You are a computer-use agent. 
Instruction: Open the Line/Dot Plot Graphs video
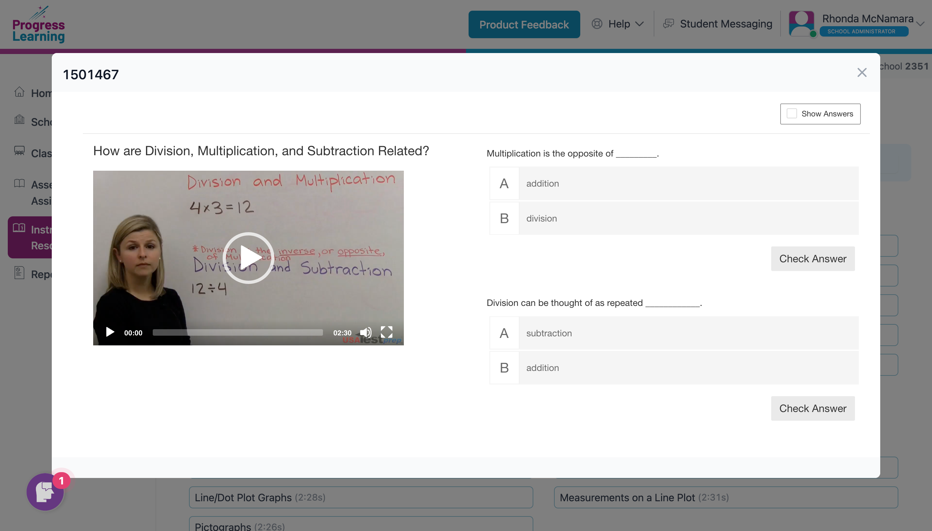click(x=361, y=497)
